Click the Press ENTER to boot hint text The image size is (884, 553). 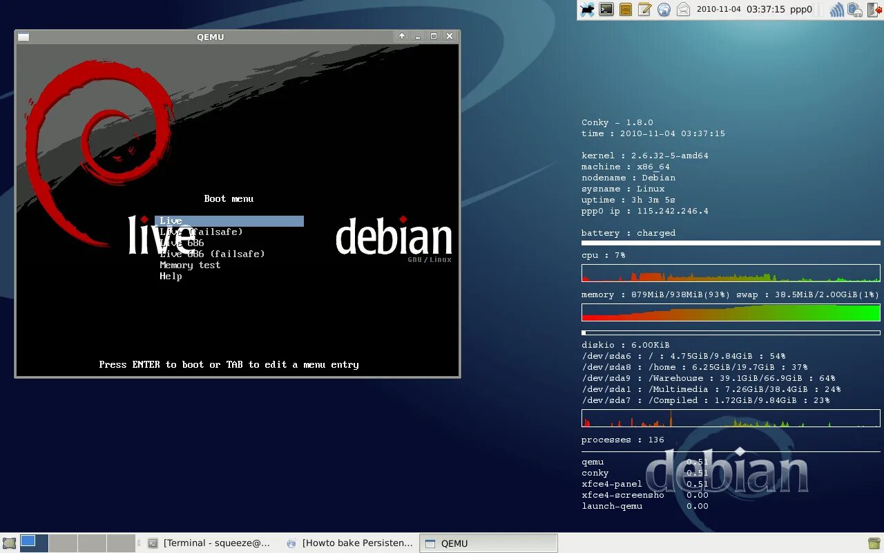pos(229,365)
